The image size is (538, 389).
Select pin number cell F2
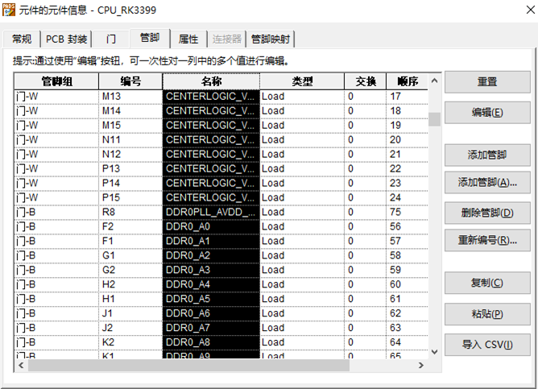130,226
